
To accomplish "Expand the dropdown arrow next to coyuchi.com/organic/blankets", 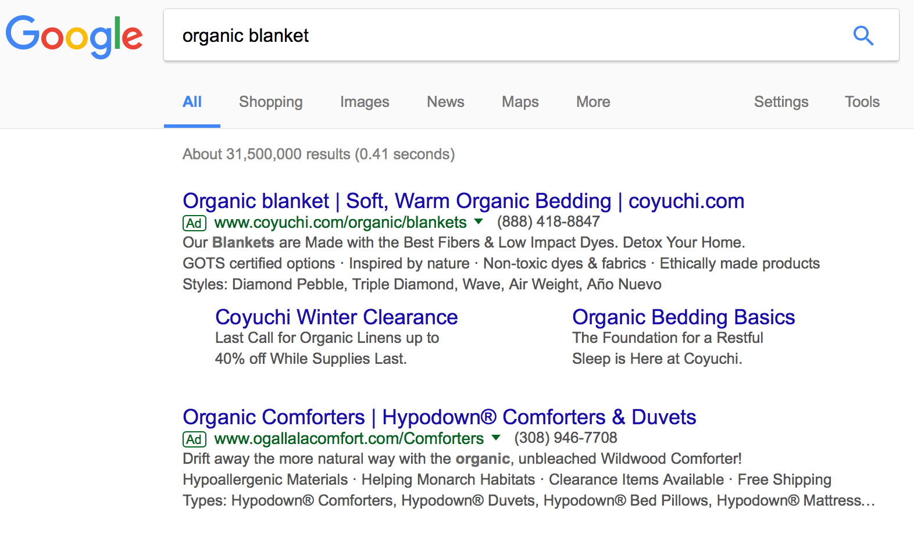I will [479, 221].
